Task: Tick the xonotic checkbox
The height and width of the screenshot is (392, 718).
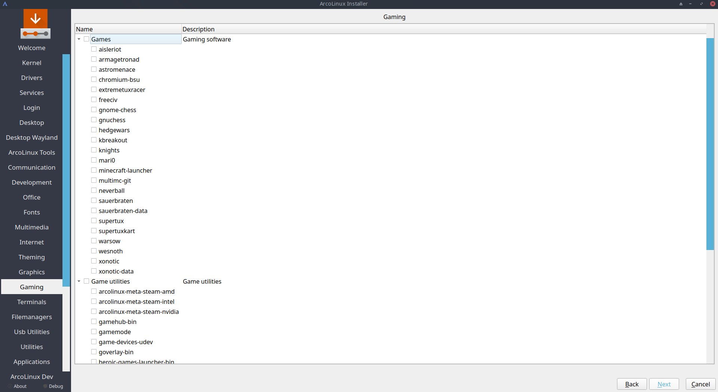Action: click(94, 261)
